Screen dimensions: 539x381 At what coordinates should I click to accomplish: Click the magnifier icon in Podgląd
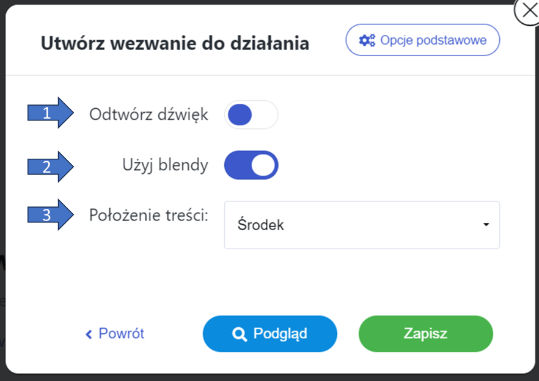239,334
